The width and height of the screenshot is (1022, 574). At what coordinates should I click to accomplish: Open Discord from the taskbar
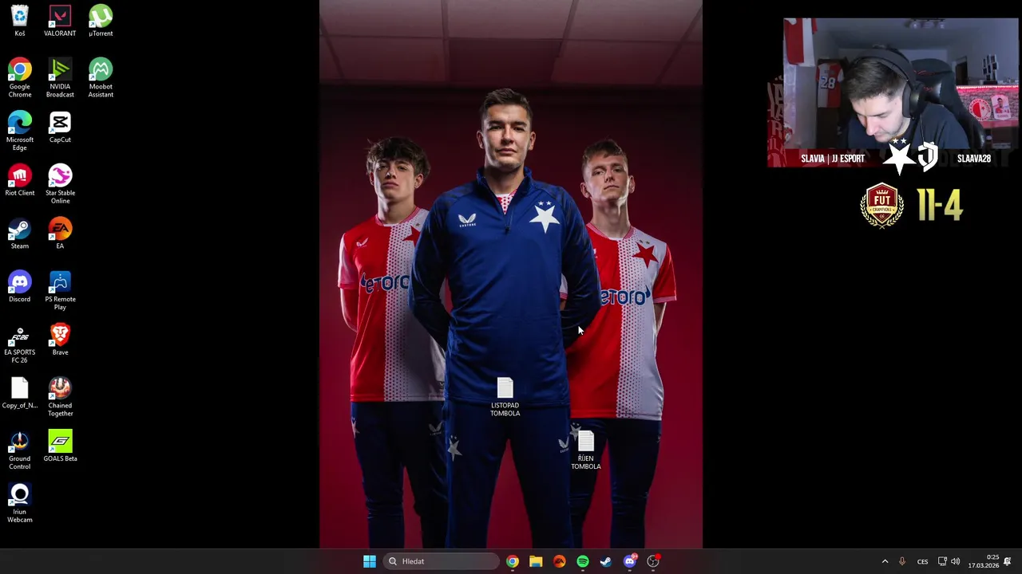coord(630,561)
